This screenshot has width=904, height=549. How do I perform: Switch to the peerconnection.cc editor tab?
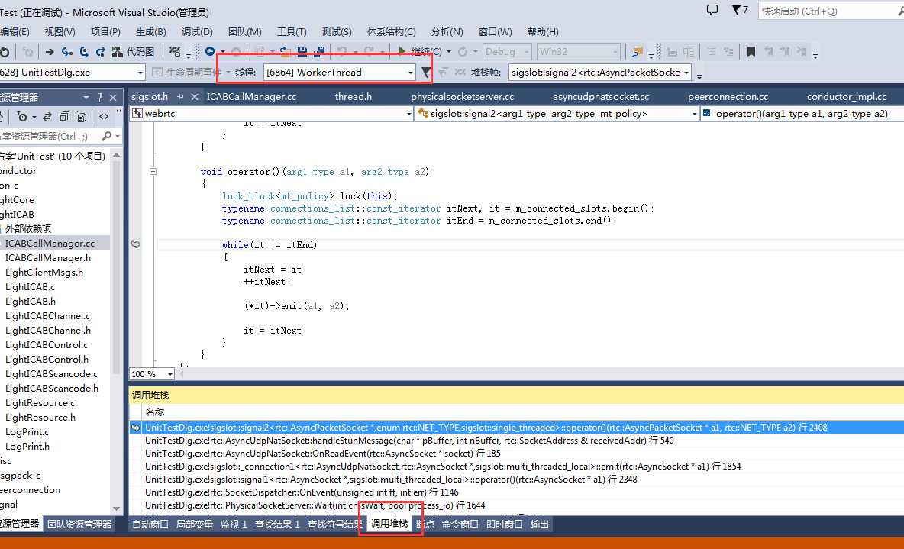tap(728, 97)
